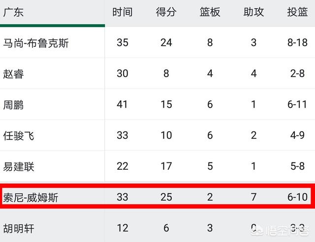Open player 任骏飞 name

pyautogui.click(x=19, y=136)
